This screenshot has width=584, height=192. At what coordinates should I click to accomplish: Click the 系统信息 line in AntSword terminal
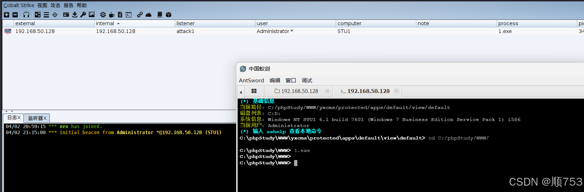pyautogui.click(x=380, y=120)
